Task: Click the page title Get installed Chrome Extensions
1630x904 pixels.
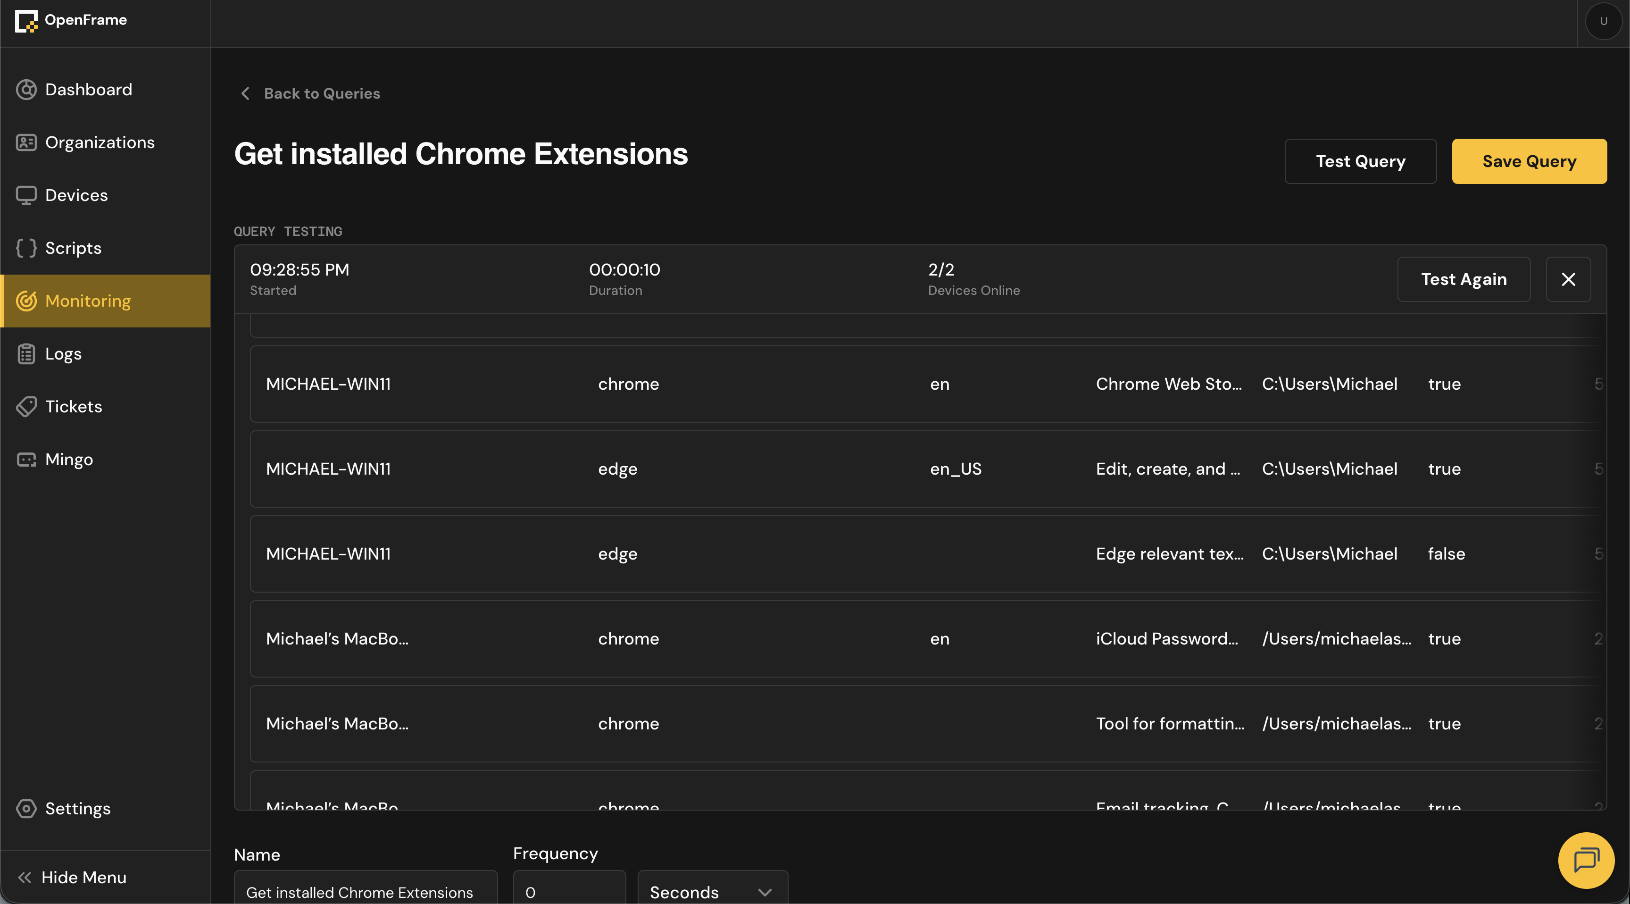Action: point(461,154)
